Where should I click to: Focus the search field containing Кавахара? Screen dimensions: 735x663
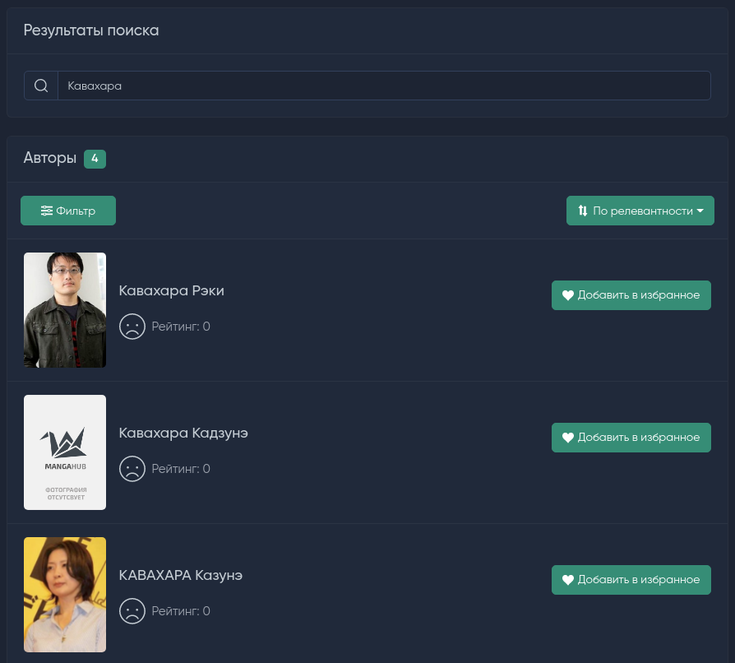(384, 86)
